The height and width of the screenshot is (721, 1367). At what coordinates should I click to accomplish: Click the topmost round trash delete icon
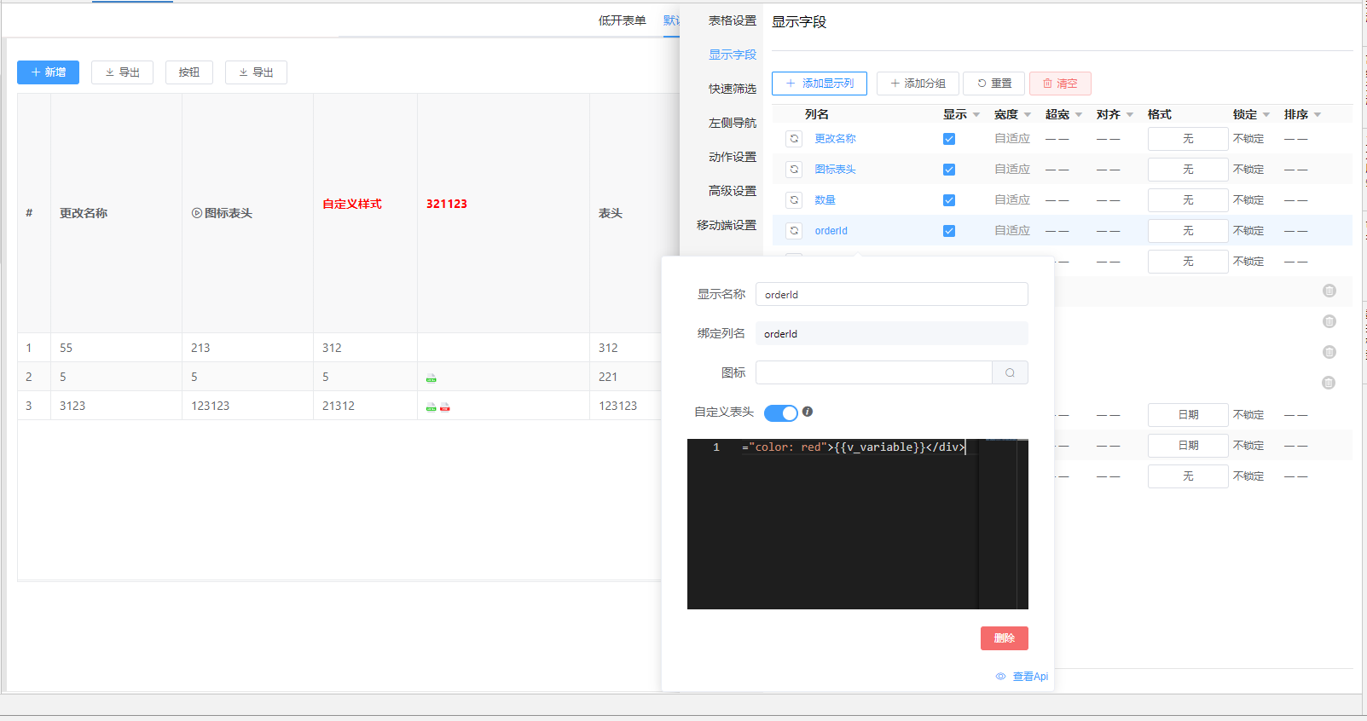pyautogui.click(x=1329, y=291)
